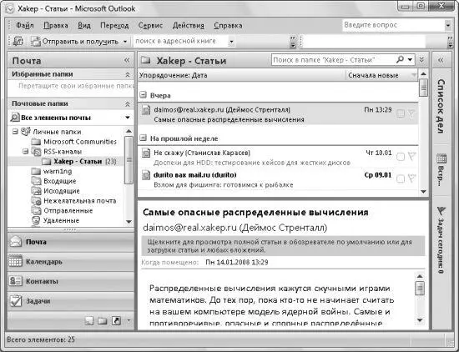Toggle category box on daimos message
The image size is (459, 352).
click(x=400, y=113)
